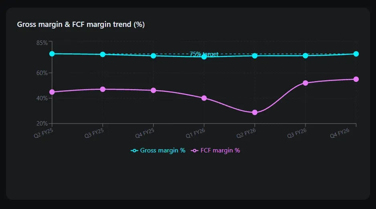376x209 pixels.
Task: Click the Gross margin point for Q2 FY26
Action: (255, 56)
